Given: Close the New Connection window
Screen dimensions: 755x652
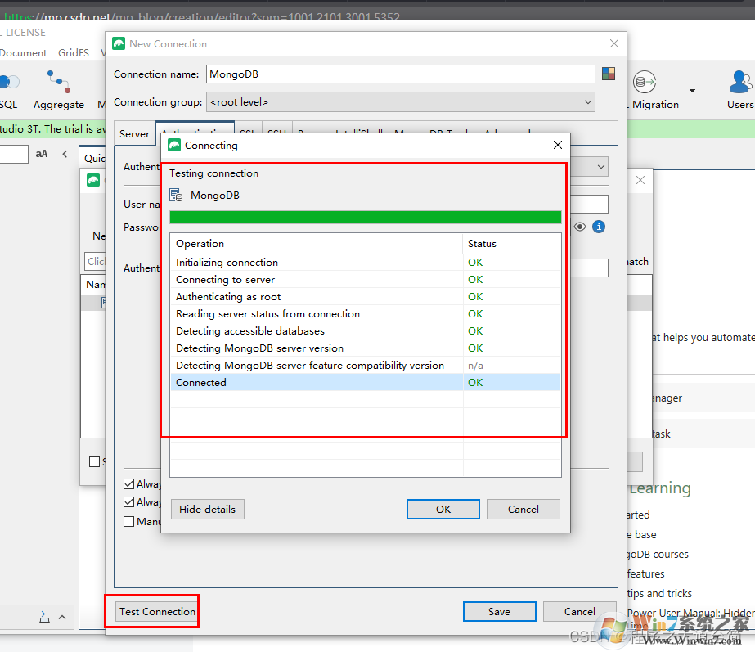Looking at the screenshot, I should 614,43.
